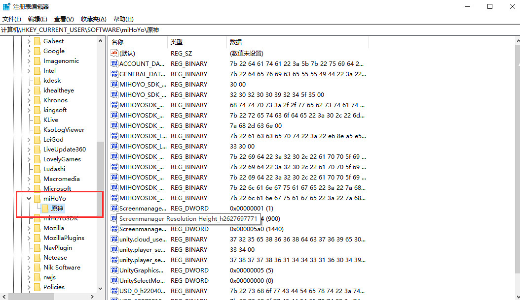Click the Registry Editor app icon in title bar
The width and height of the screenshot is (520, 300).
pyautogui.click(x=6, y=7)
